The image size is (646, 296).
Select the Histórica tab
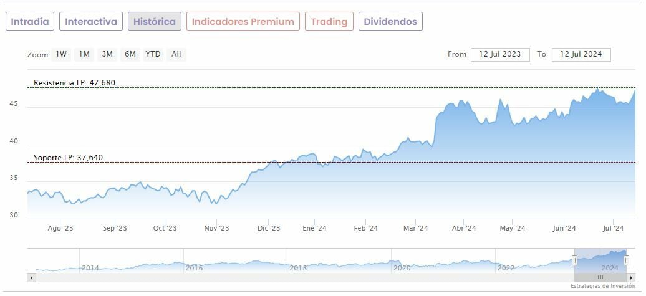pos(155,21)
